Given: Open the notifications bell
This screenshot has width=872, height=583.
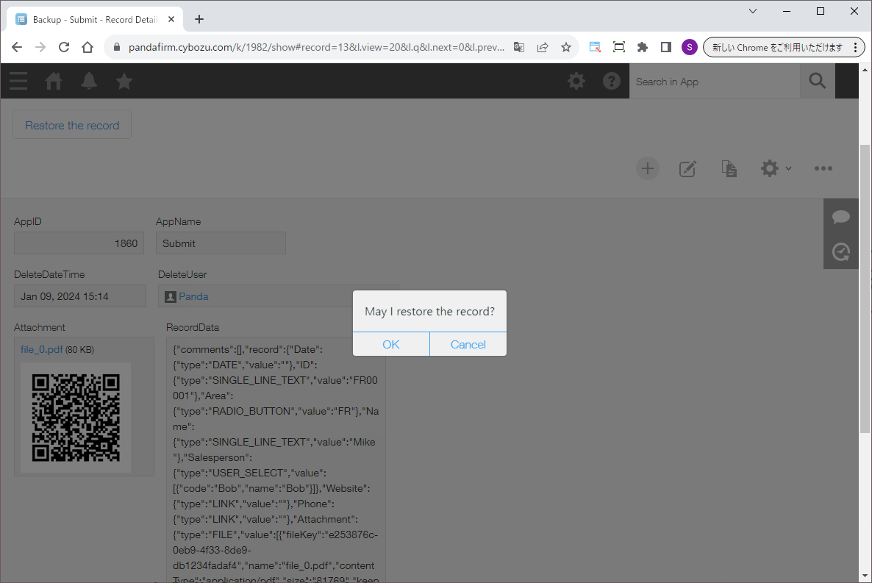Looking at the screenshot, I should point(89,82).
